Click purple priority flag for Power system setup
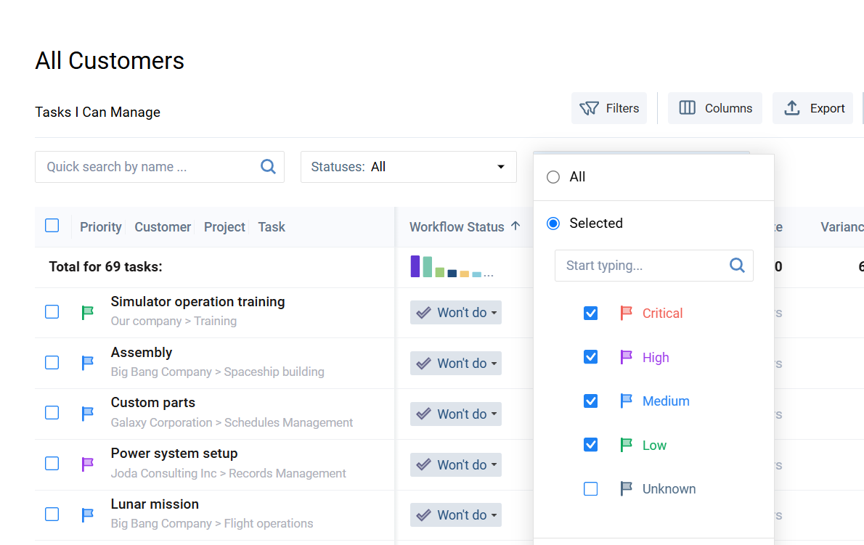The height and width of the screenshot is (545, 864). pos(88,464)
